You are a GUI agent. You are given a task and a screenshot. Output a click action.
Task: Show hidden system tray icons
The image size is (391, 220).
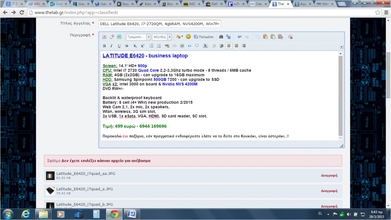click(x=327, y=214)
